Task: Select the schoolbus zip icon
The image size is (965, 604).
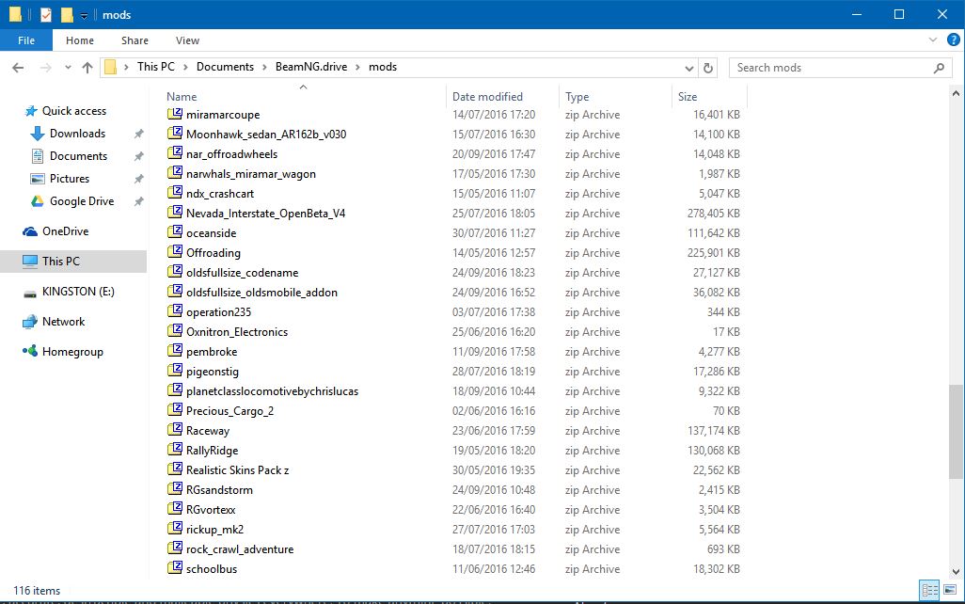Action: 175,567
